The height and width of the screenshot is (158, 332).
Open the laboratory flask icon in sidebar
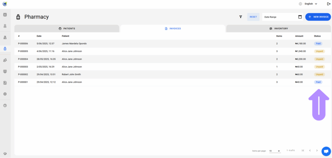(5, 37)
